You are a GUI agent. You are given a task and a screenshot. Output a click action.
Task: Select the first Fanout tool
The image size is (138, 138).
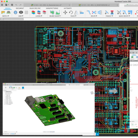pos(107,12)
